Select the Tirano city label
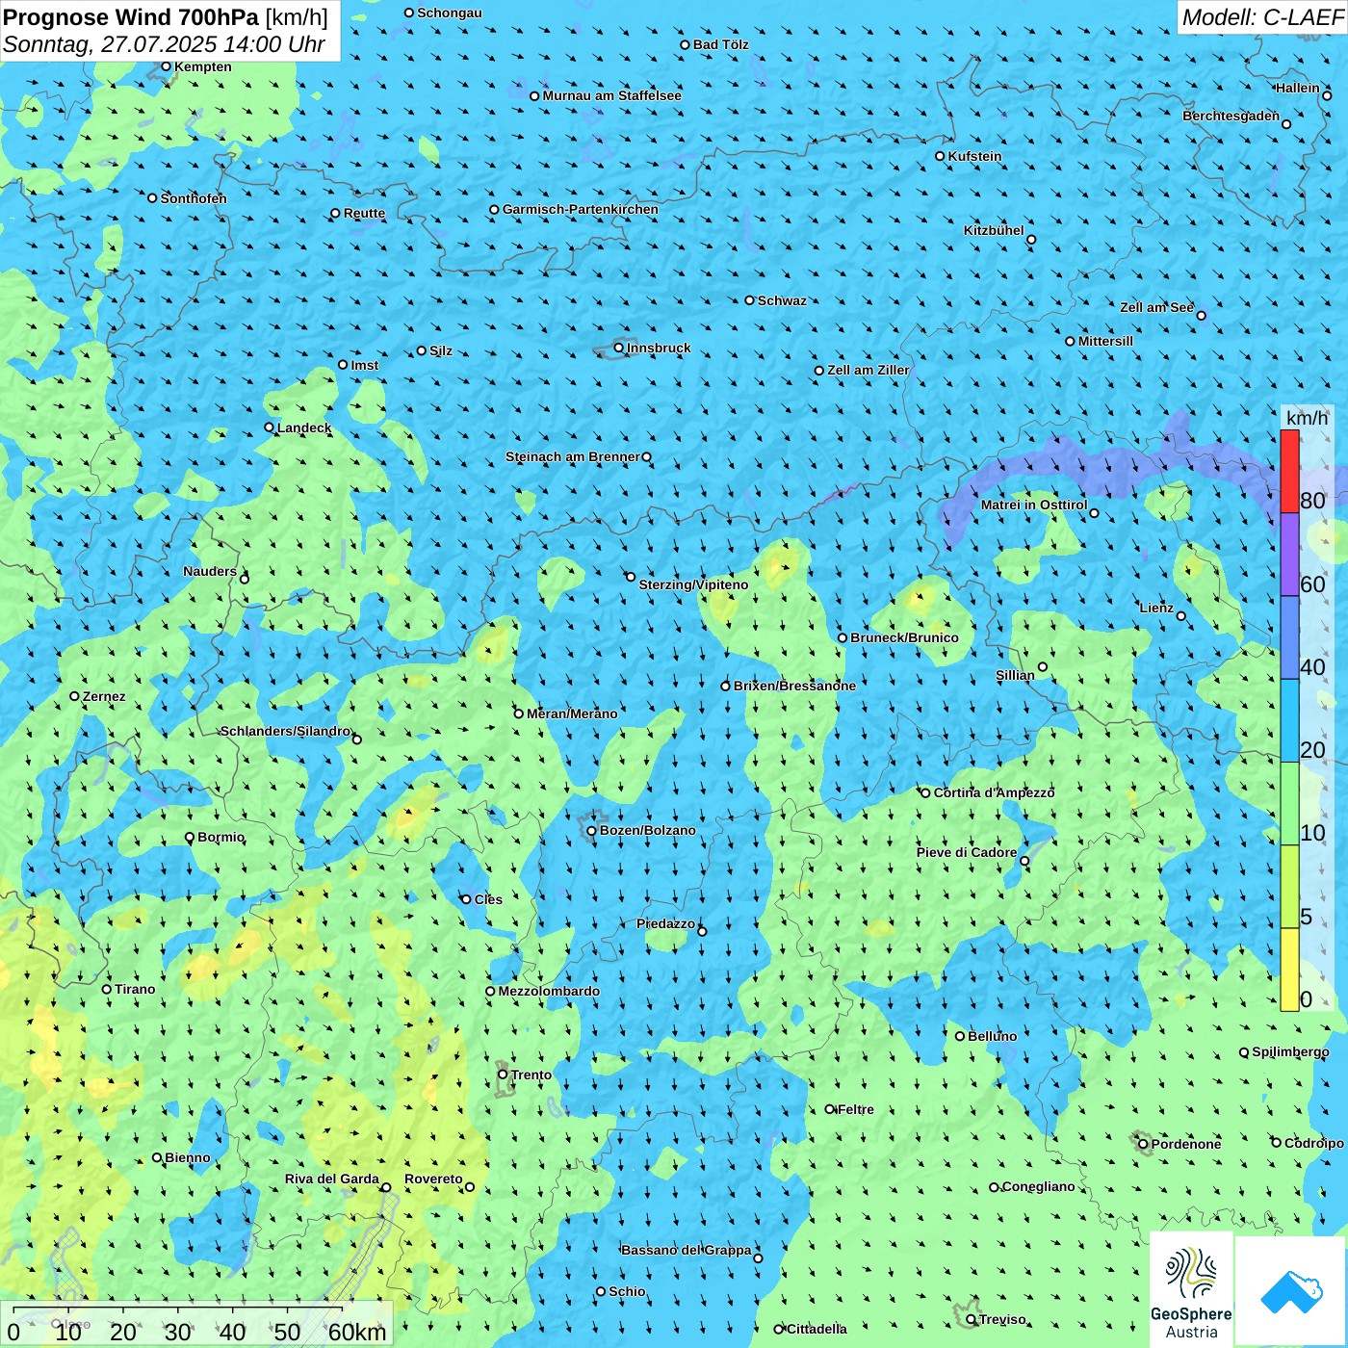 tap(135, 989)
